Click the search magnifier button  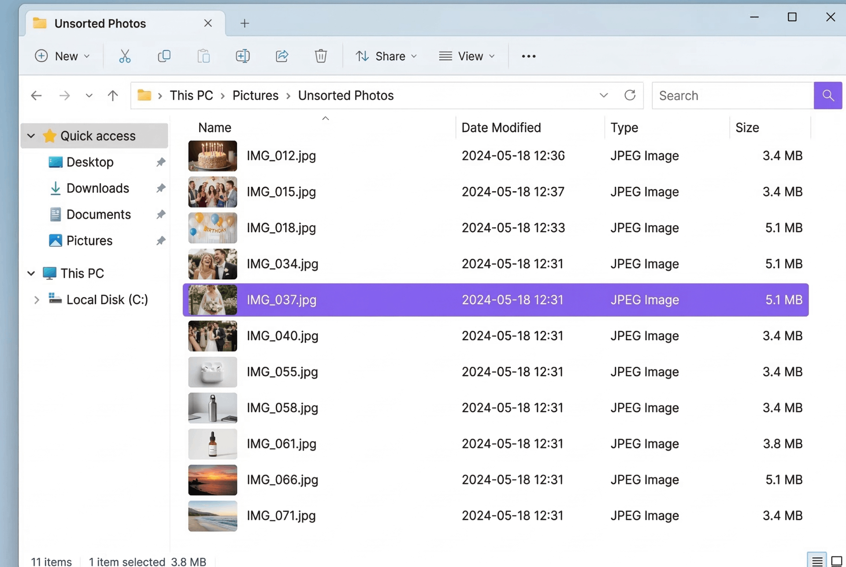click(827, 95)
